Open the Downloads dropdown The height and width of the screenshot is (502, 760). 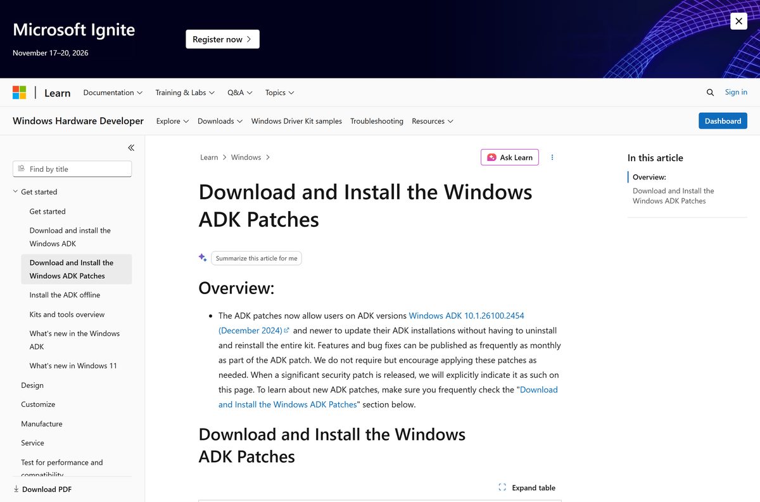220,121
